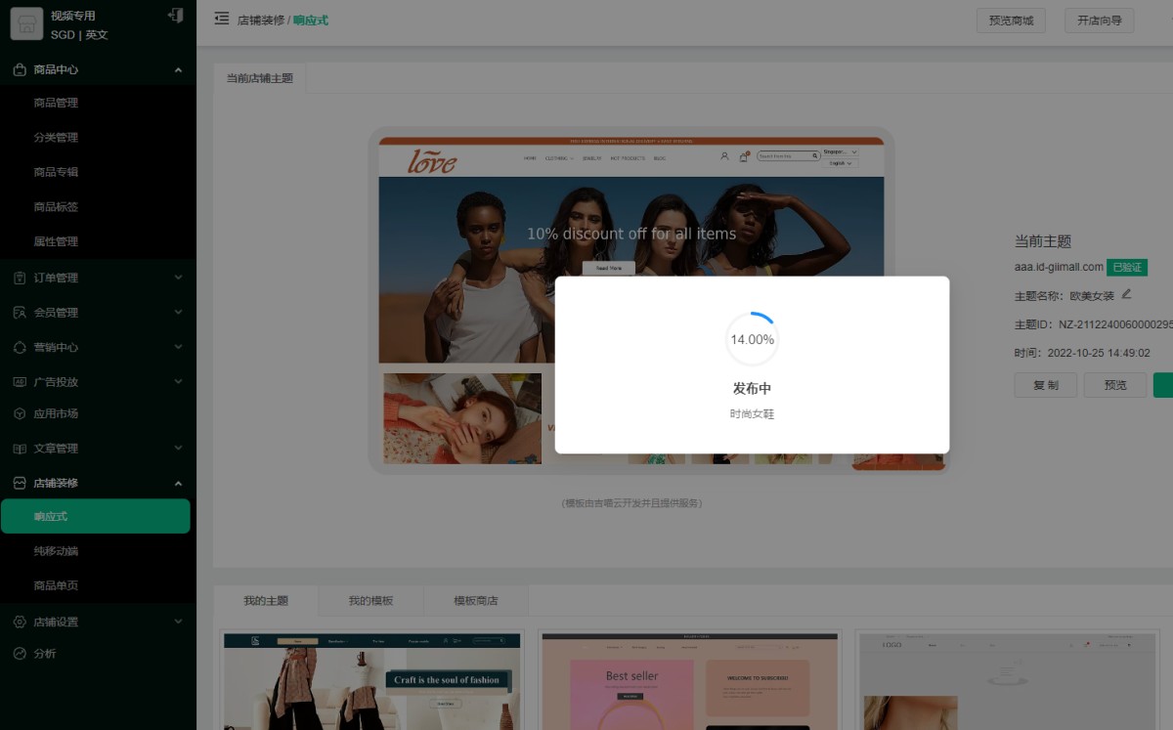This screenshot has width=1173, height=730.
Task: Expand the 会员管理 menu
Action: pyautogui.click(x=178, y=313)
